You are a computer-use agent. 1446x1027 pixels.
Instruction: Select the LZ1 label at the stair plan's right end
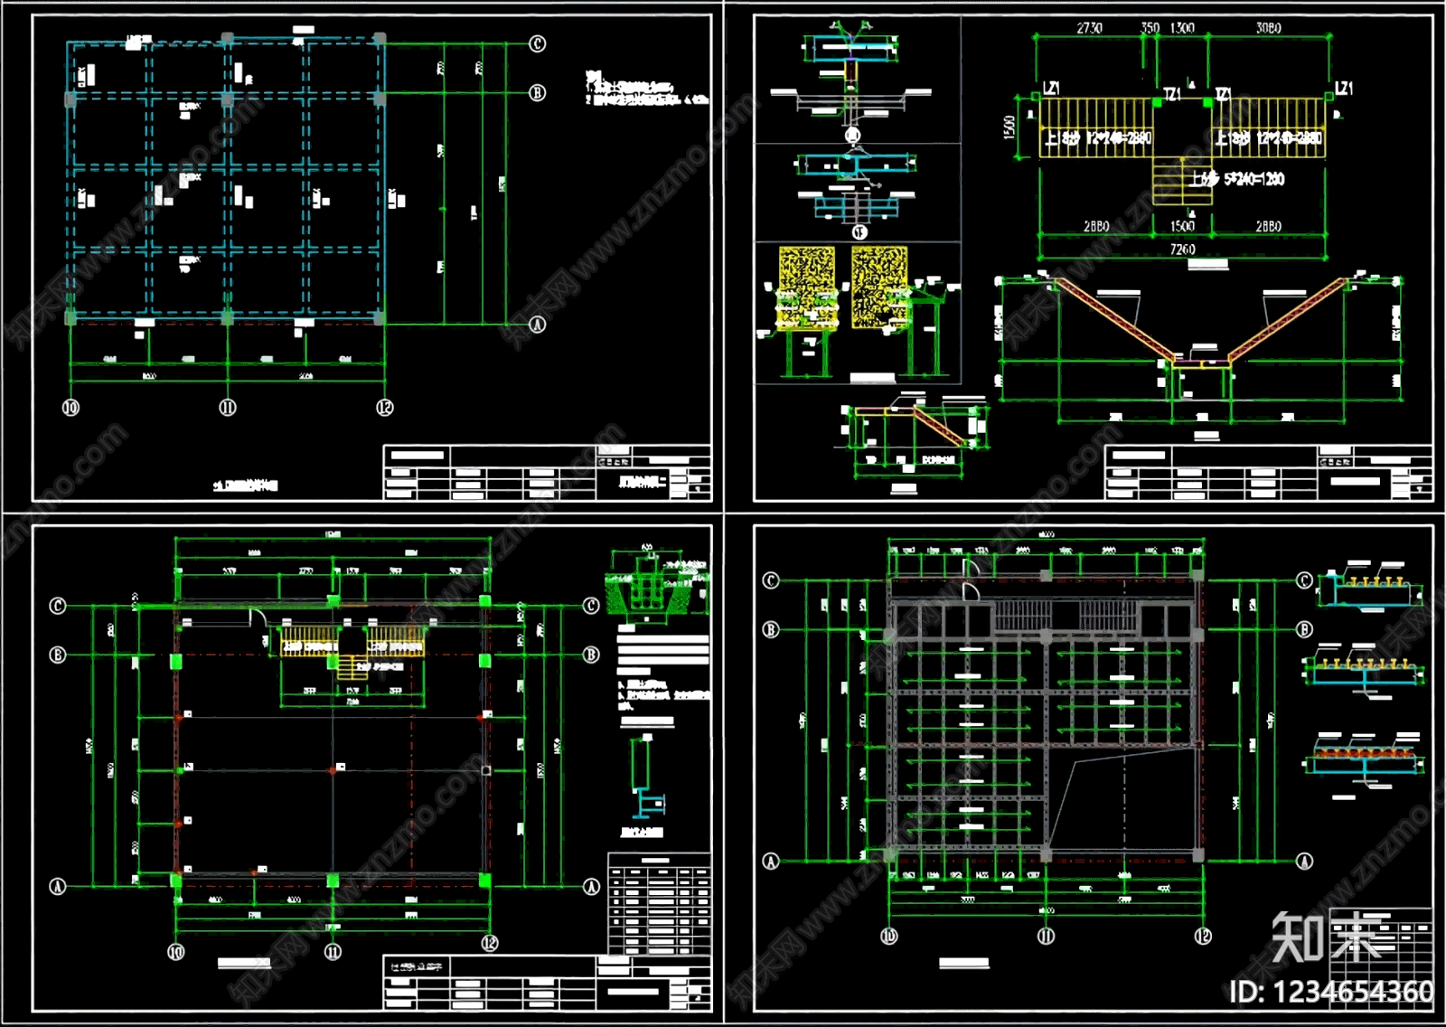pyautogui.click(x=1344, y=89)
